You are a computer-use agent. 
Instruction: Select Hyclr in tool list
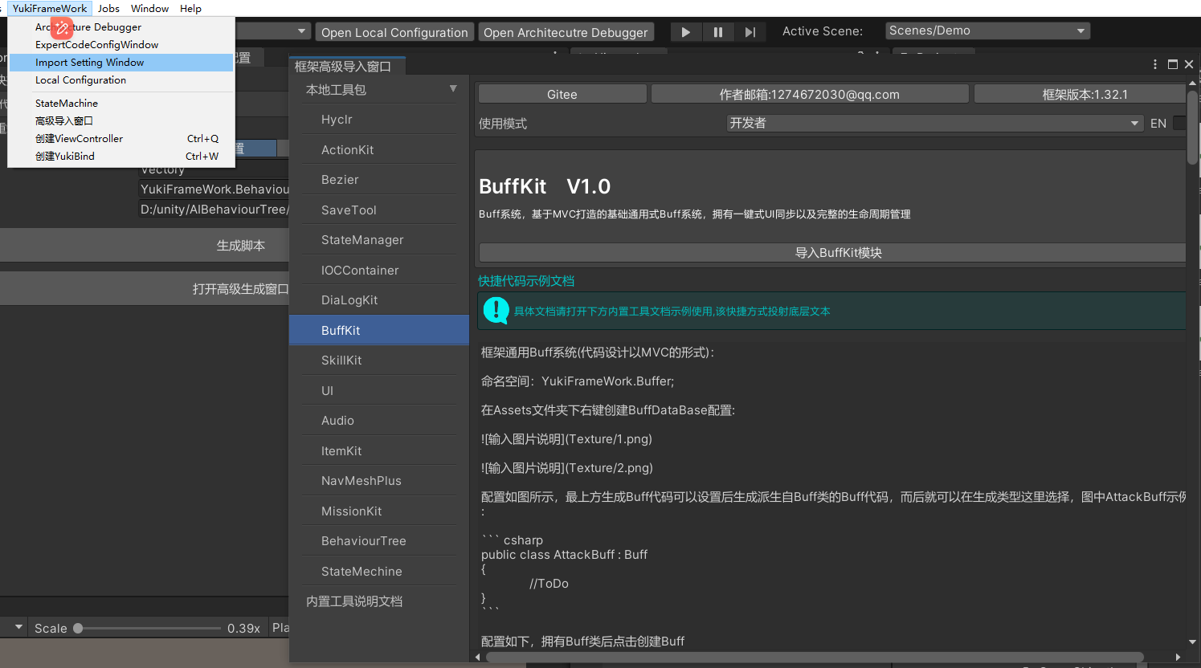(379, 119)
